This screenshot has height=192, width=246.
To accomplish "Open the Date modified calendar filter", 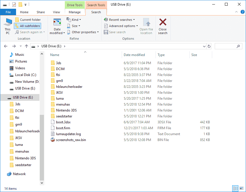I will [57, 26].
